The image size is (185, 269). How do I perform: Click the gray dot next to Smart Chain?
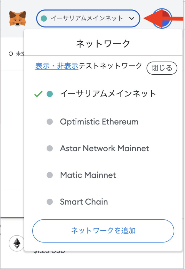click(50, 202)
